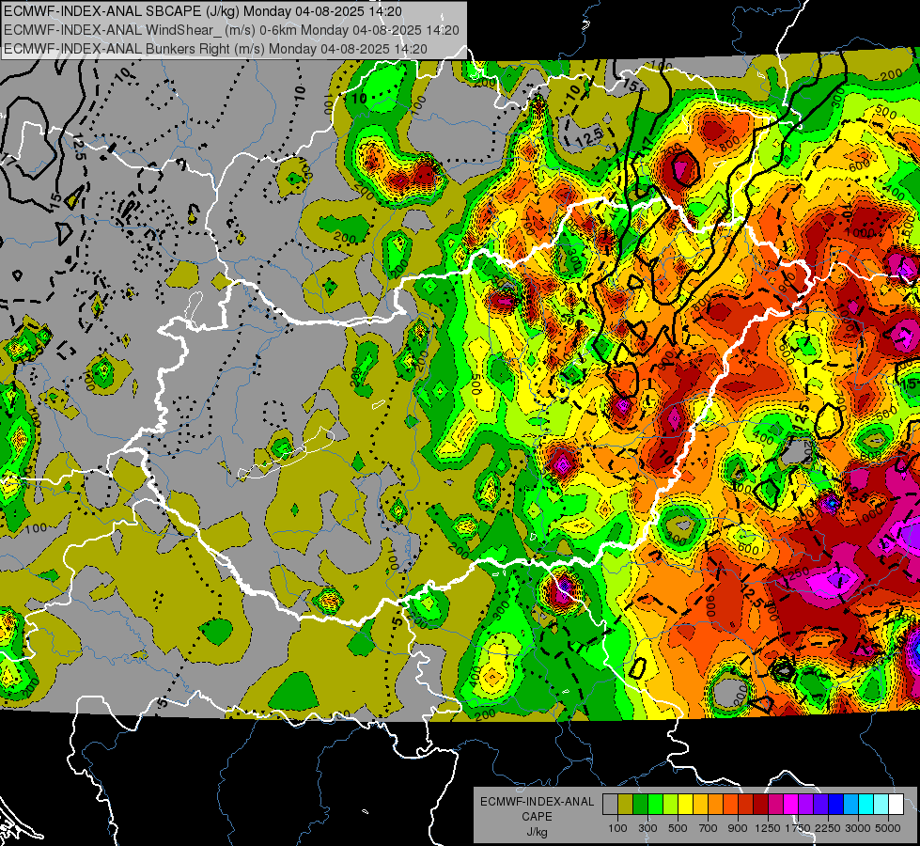The height and width of the screenshot is (846, 920).
Task: Click the legend value 100
Action: 617,828
